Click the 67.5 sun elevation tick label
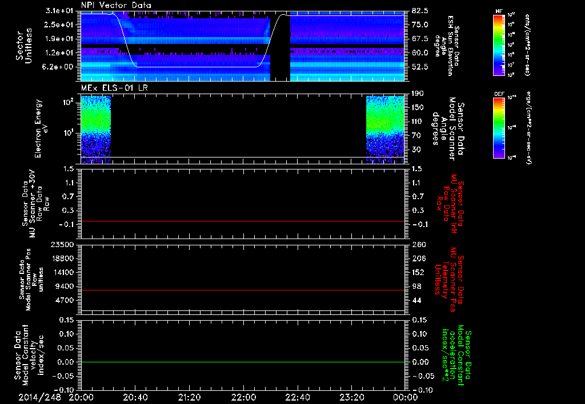The width and height of the screenshot is (585, 404). tap(420, 39)
